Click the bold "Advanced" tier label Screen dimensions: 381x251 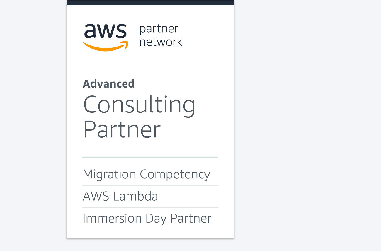pos(109,84)
